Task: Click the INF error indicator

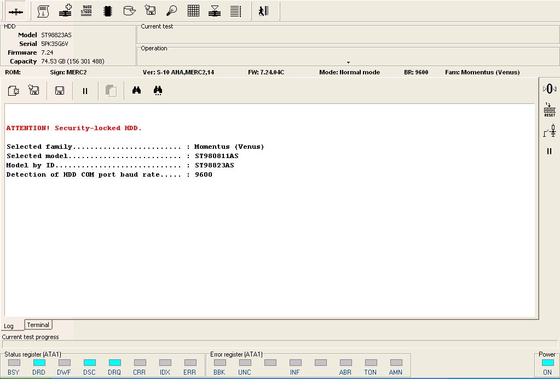Action: [x=296, y=363]
